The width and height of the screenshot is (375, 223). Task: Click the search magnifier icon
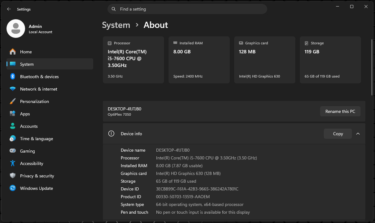[x=114, y=9]
